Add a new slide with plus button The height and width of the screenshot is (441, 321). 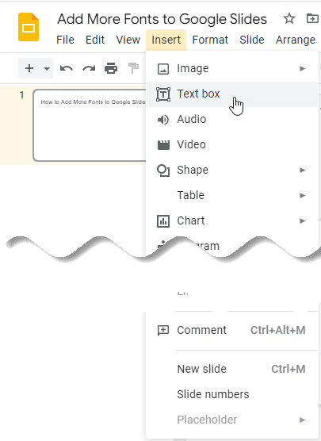point(29,68)
